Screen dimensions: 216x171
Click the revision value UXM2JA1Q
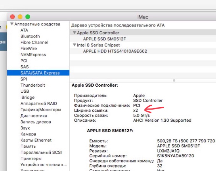[168, 151]
